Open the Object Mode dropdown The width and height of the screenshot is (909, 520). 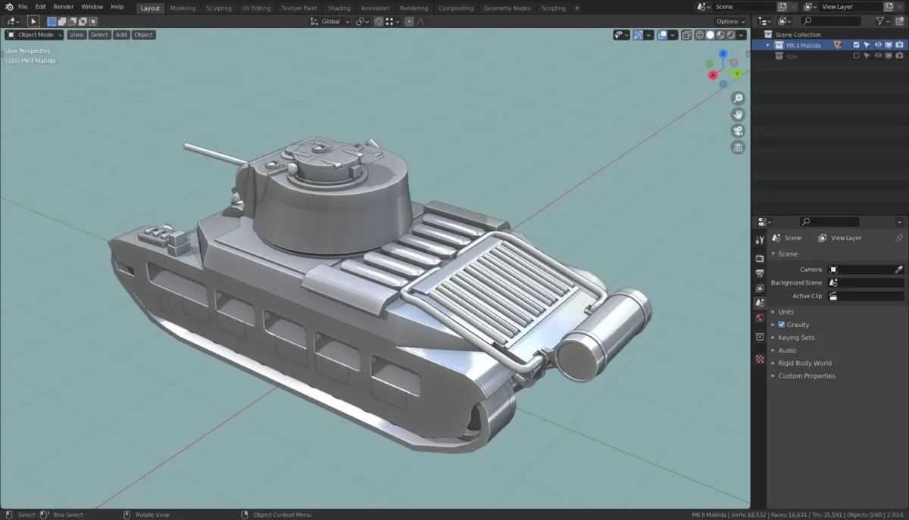pos(34,35)
